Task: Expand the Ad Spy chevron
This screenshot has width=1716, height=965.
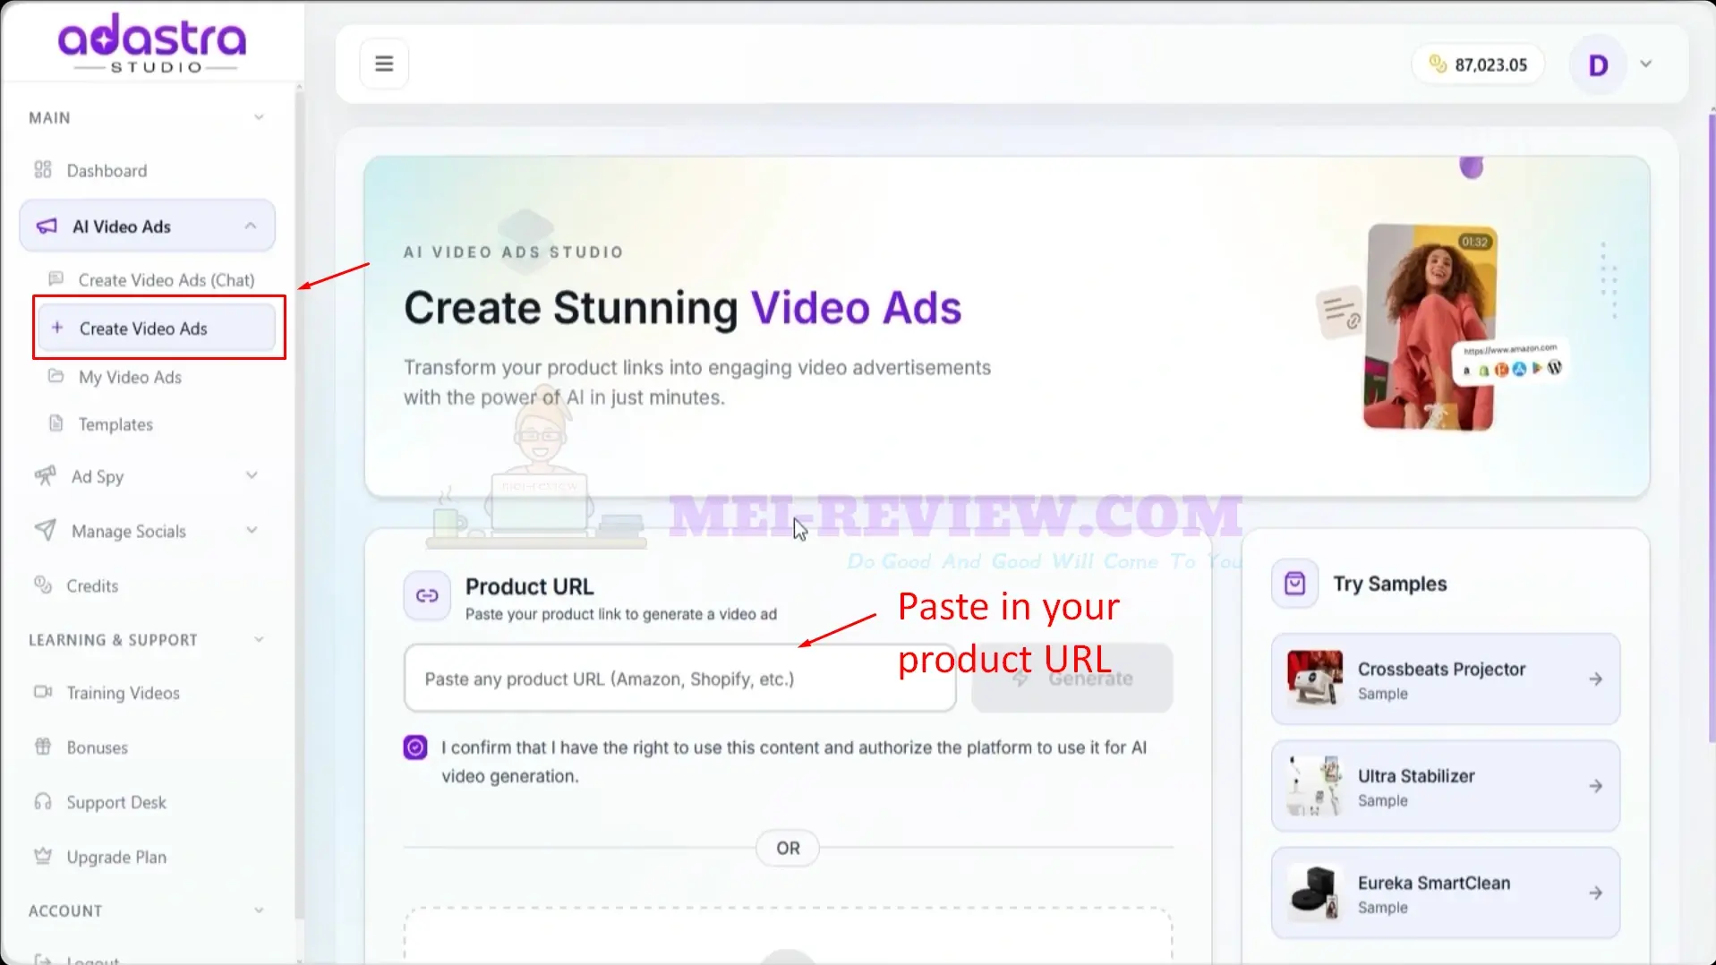Action: tap(252, 475)
